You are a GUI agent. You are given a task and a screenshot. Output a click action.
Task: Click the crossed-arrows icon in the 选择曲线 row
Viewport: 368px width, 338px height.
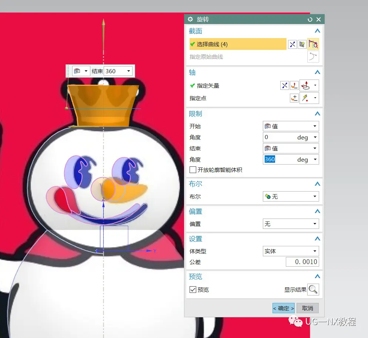pos(292,44)
